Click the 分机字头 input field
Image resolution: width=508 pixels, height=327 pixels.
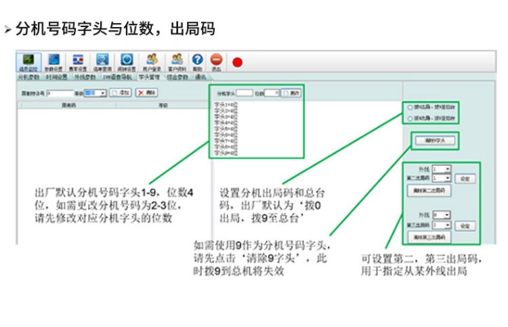click(244, 93)
